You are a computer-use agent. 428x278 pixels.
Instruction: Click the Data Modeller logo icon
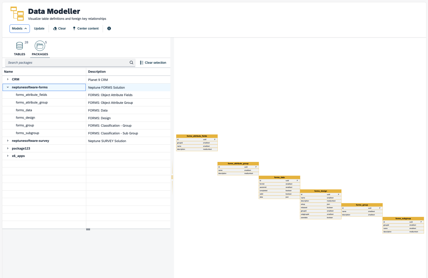tap(17, 14)
